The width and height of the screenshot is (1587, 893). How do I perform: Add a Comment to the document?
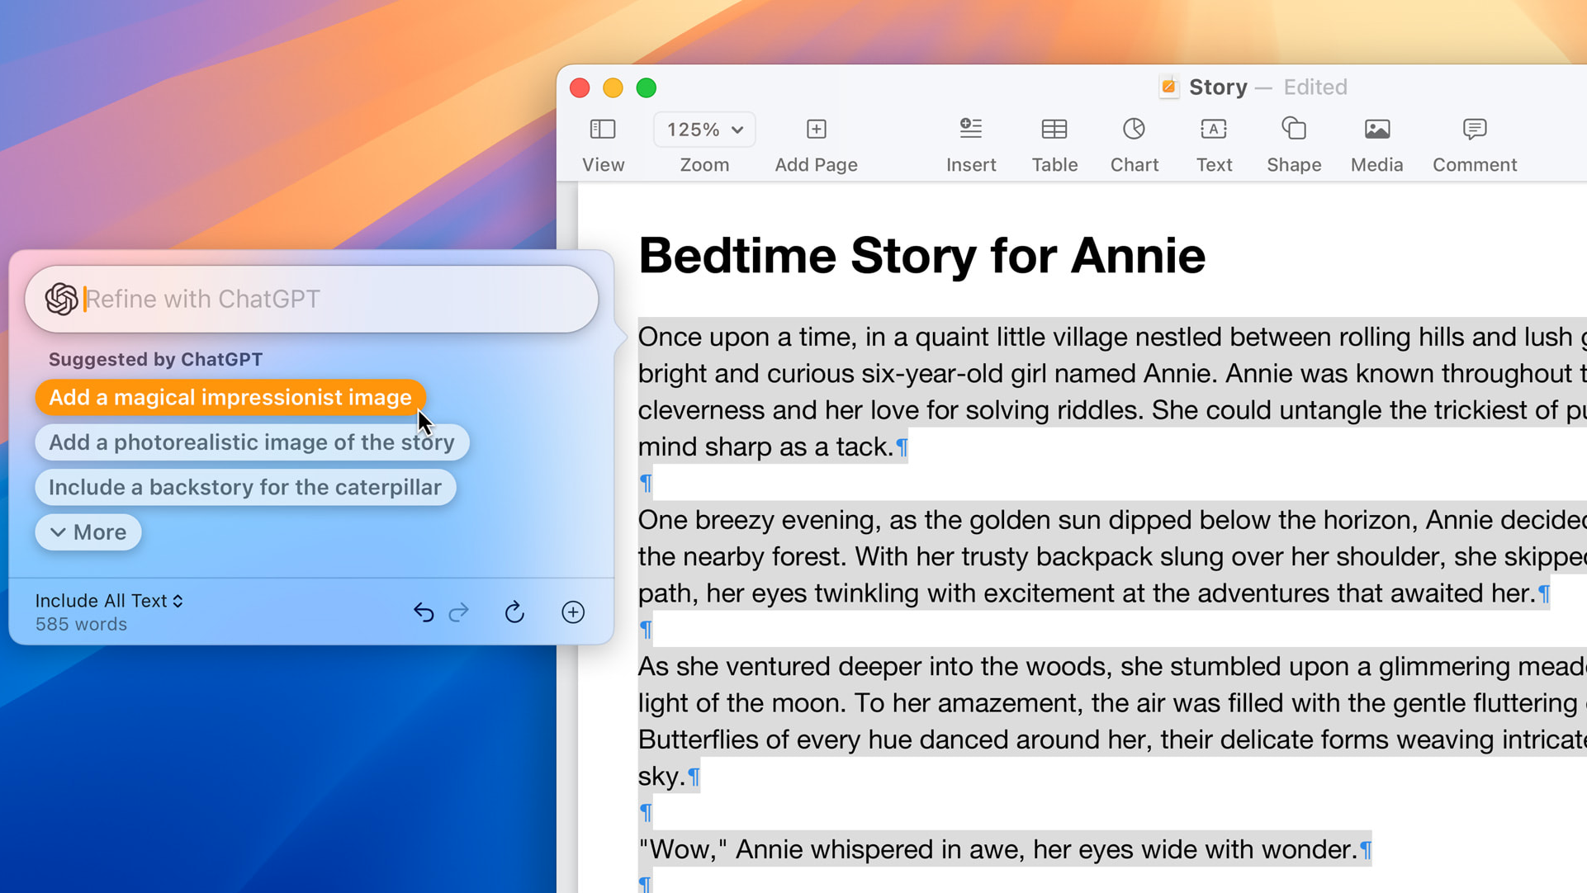tap(1474, 130)
